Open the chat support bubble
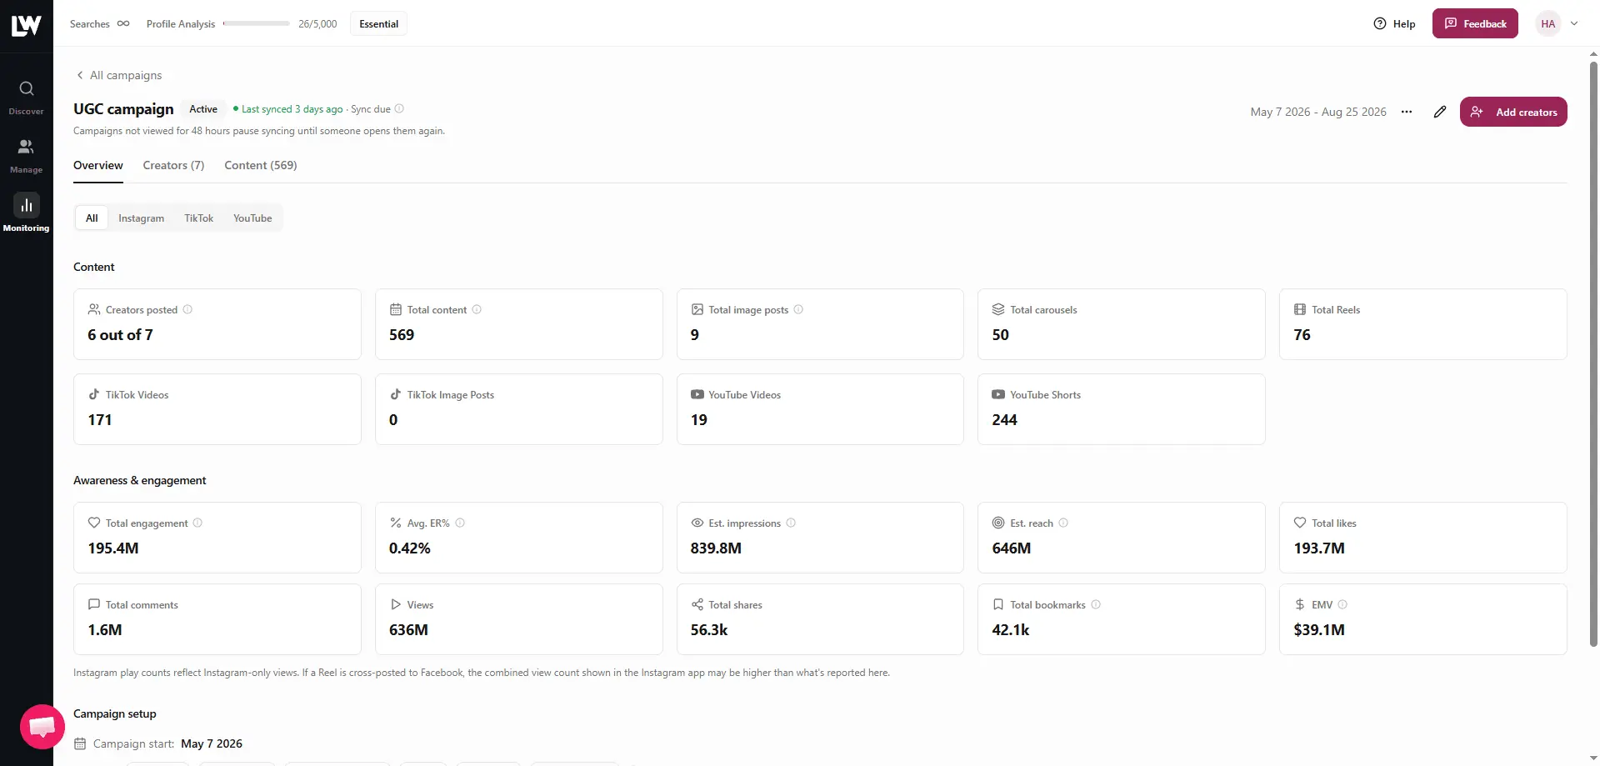 (x=42, y=727)
